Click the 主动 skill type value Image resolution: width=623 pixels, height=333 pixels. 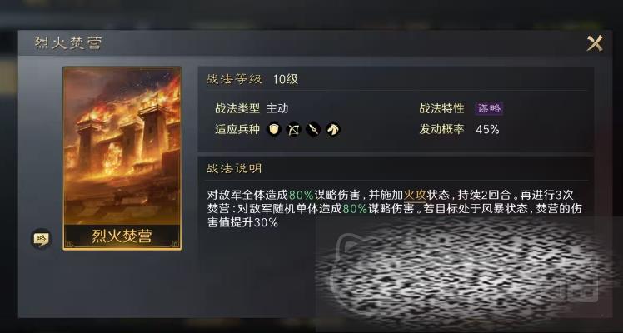277,108
